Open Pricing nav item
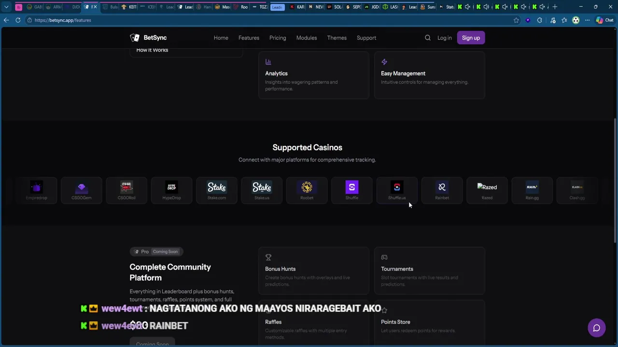This screenshot has height=347, width=618. tap(278, 38)
